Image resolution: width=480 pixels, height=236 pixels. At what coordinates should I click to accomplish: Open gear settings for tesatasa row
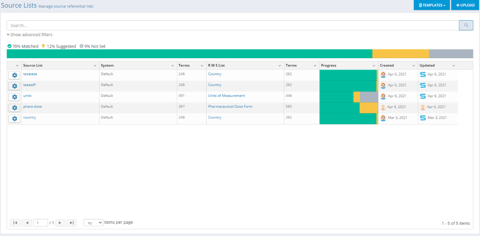point(14,75)
